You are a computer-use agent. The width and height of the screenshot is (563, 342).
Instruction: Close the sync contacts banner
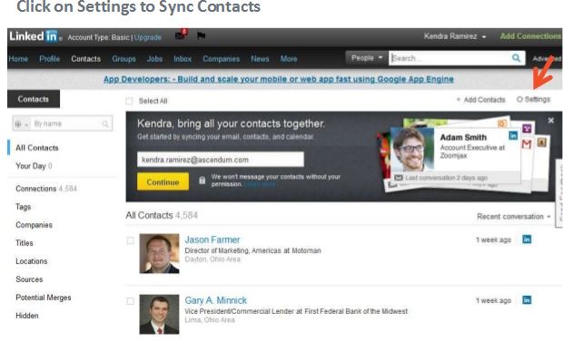coord(551,121)
